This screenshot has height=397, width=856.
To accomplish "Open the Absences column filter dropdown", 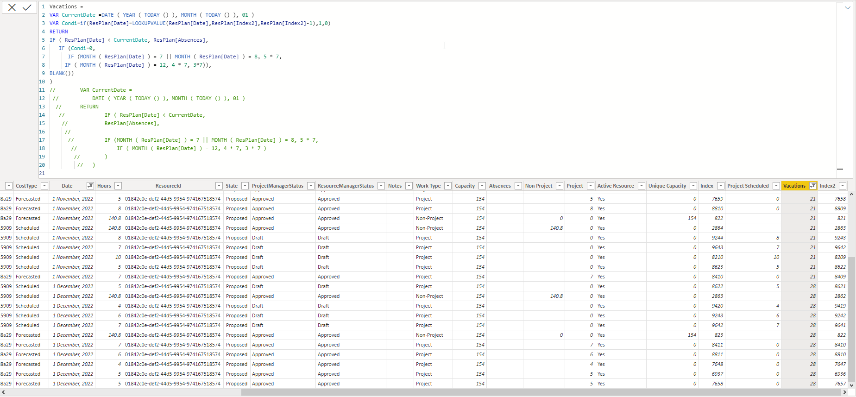I will 518,186.
